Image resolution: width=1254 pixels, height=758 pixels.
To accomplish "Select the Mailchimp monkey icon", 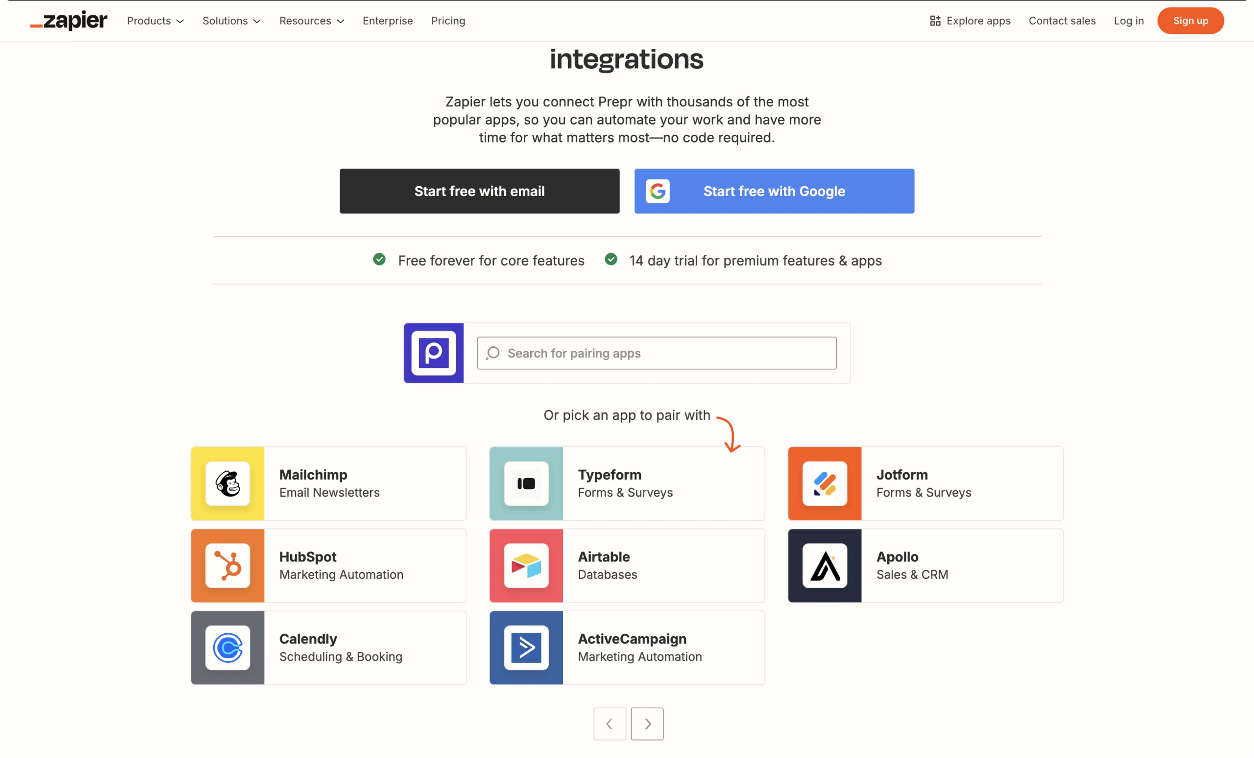I will point(228,484).
